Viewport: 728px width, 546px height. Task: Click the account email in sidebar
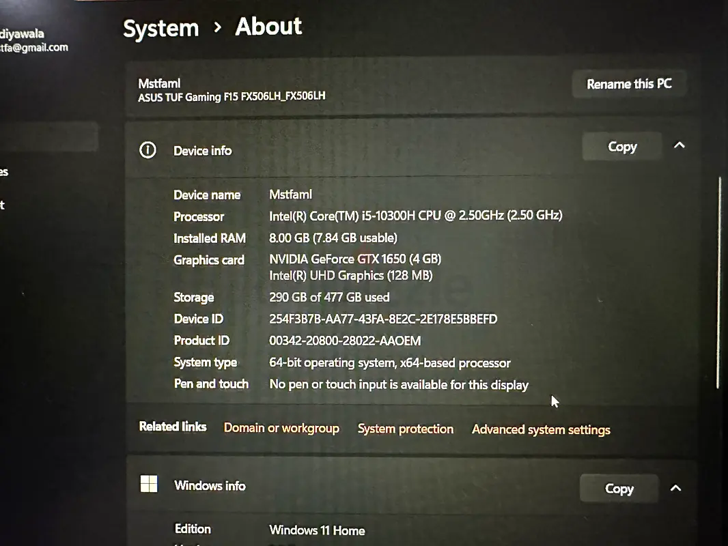(x=34, y=47)
